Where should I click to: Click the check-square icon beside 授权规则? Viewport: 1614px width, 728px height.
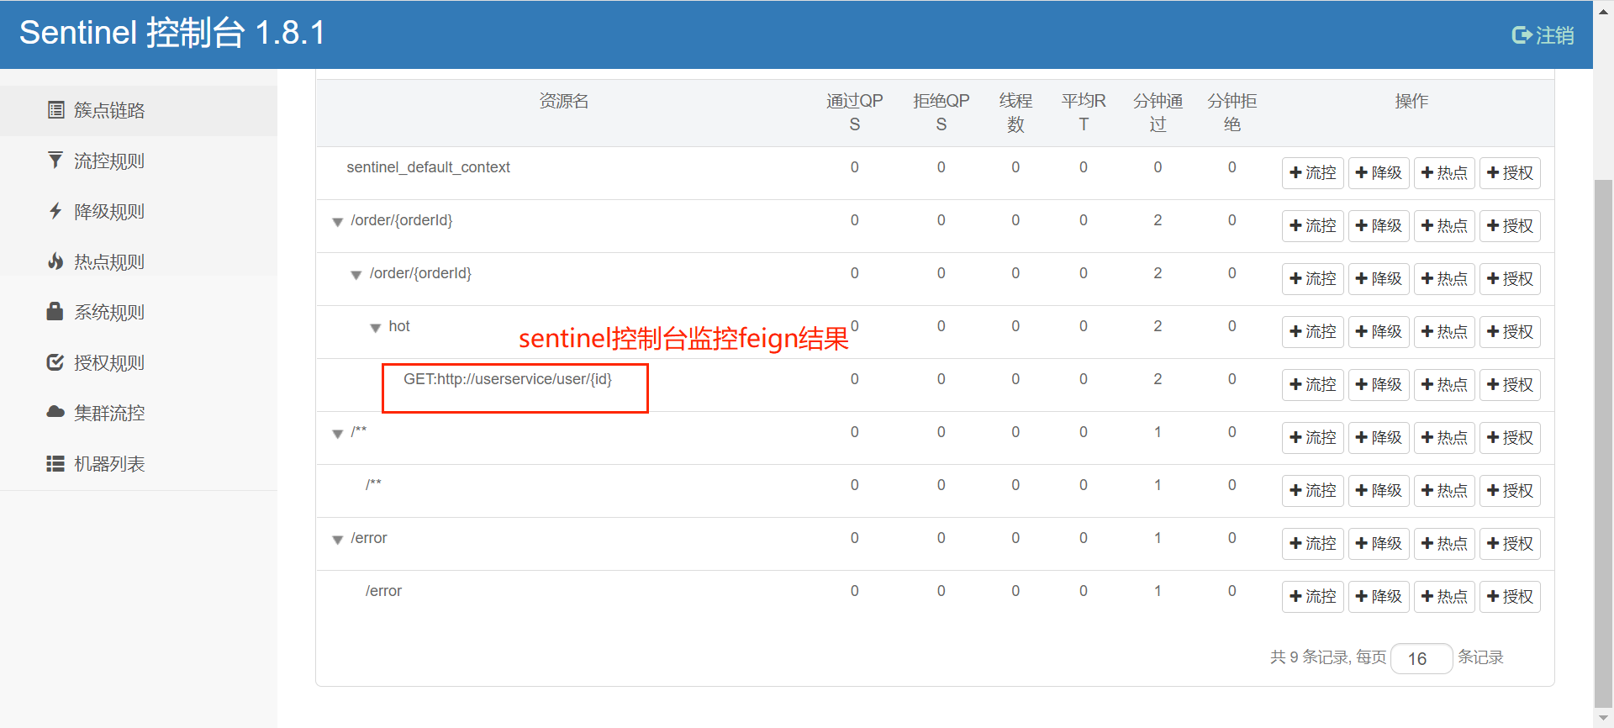pos(55,362)
